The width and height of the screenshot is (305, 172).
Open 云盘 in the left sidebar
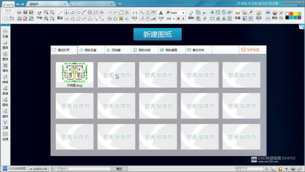pyautogui.click(x=5, y=33)
